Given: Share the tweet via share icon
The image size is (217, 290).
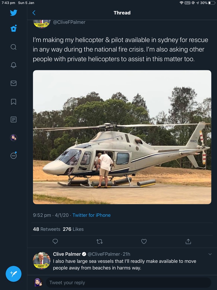Looking at the screenshot, I should (188, 241).
